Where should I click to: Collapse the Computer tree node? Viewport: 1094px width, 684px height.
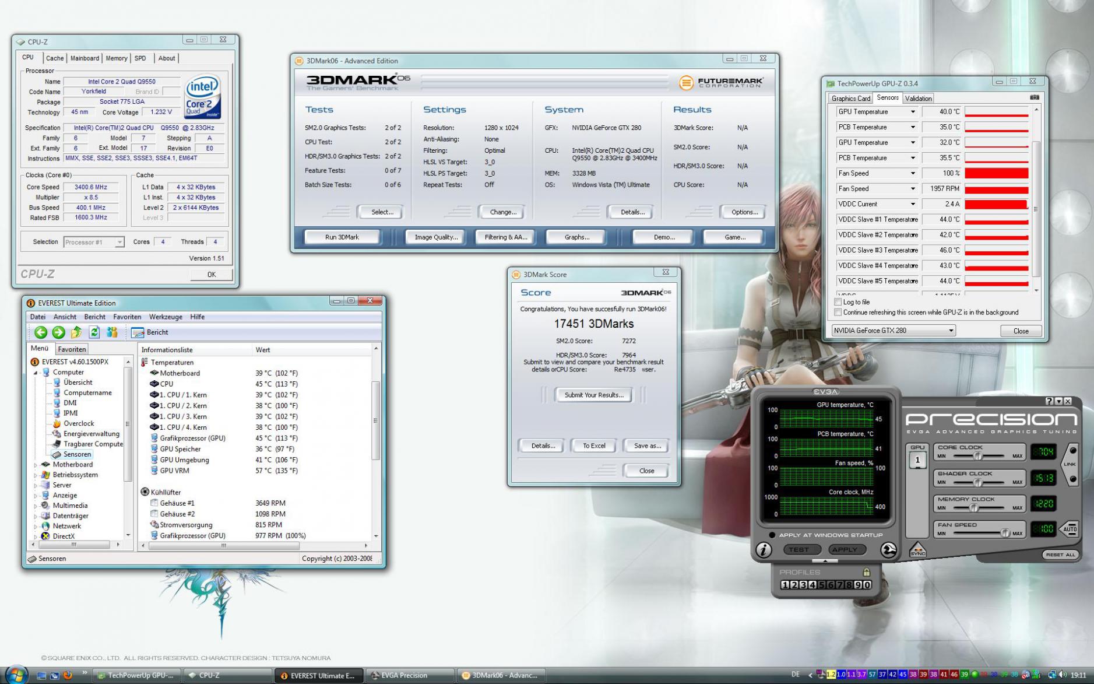click(x=36, y=373)
